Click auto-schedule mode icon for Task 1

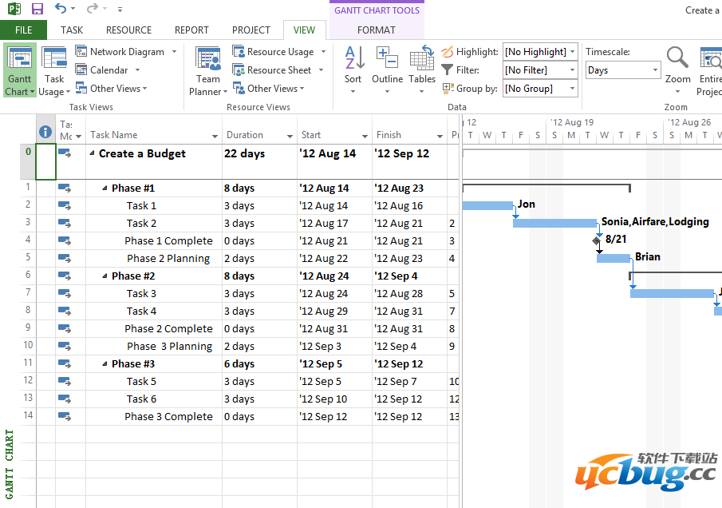[x=65, y=205]
